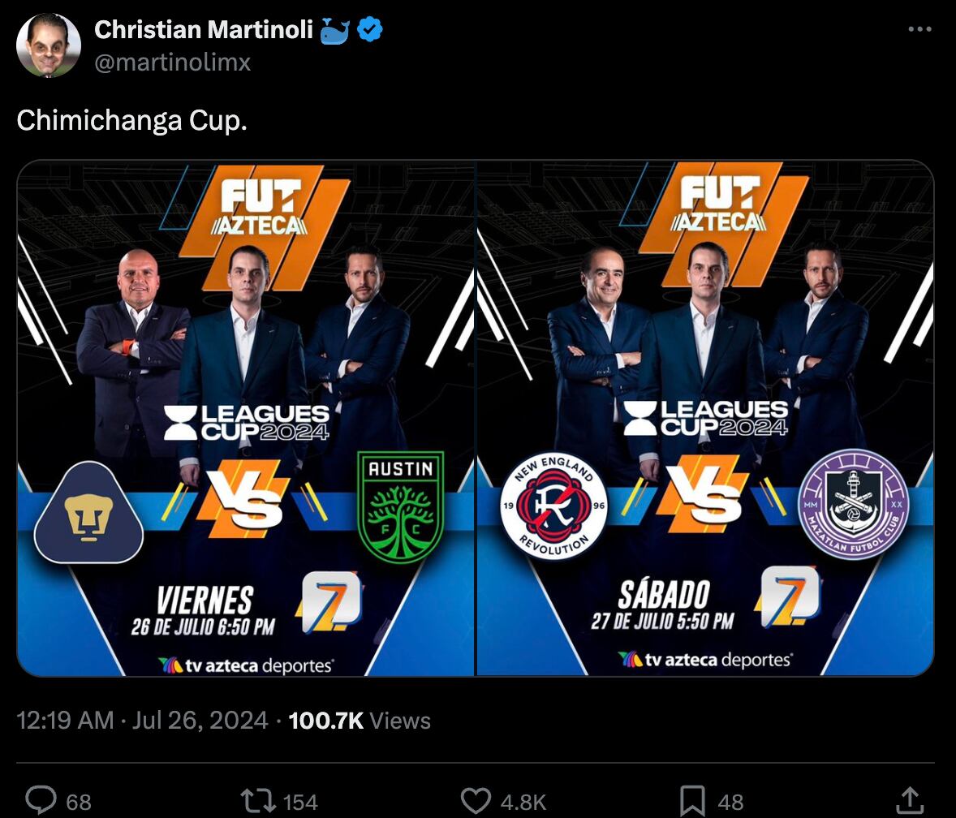Bookmark the Chimichanga Cup tweet

coord(692,800)
